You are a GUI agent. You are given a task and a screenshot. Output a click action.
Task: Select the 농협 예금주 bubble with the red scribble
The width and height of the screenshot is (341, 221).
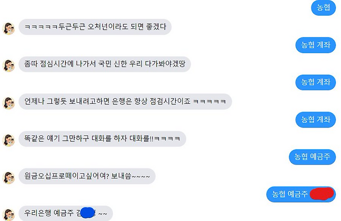pos(301,194)
